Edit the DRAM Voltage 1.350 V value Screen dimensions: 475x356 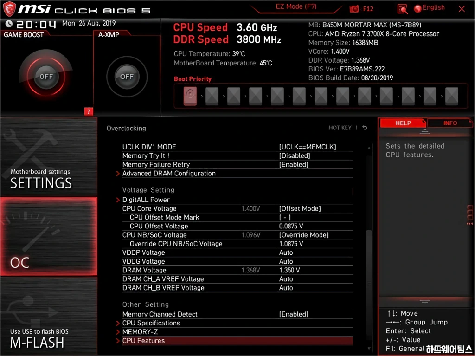(x=289, y=270)
